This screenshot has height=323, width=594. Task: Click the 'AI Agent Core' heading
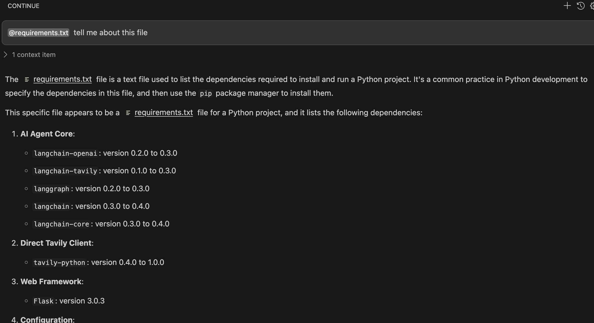46,134
